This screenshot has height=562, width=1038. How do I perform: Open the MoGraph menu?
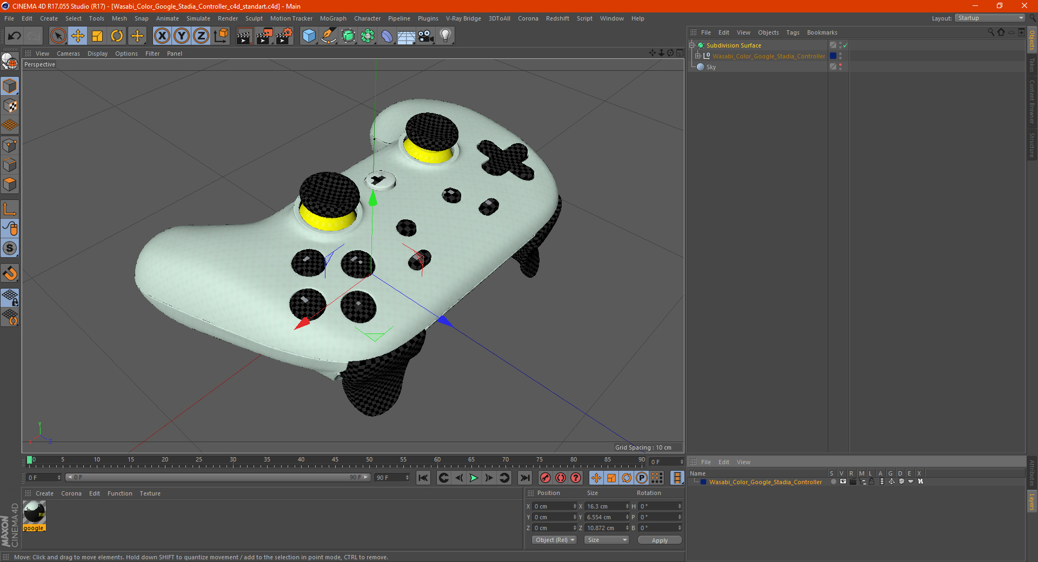[x=333, y=18]
